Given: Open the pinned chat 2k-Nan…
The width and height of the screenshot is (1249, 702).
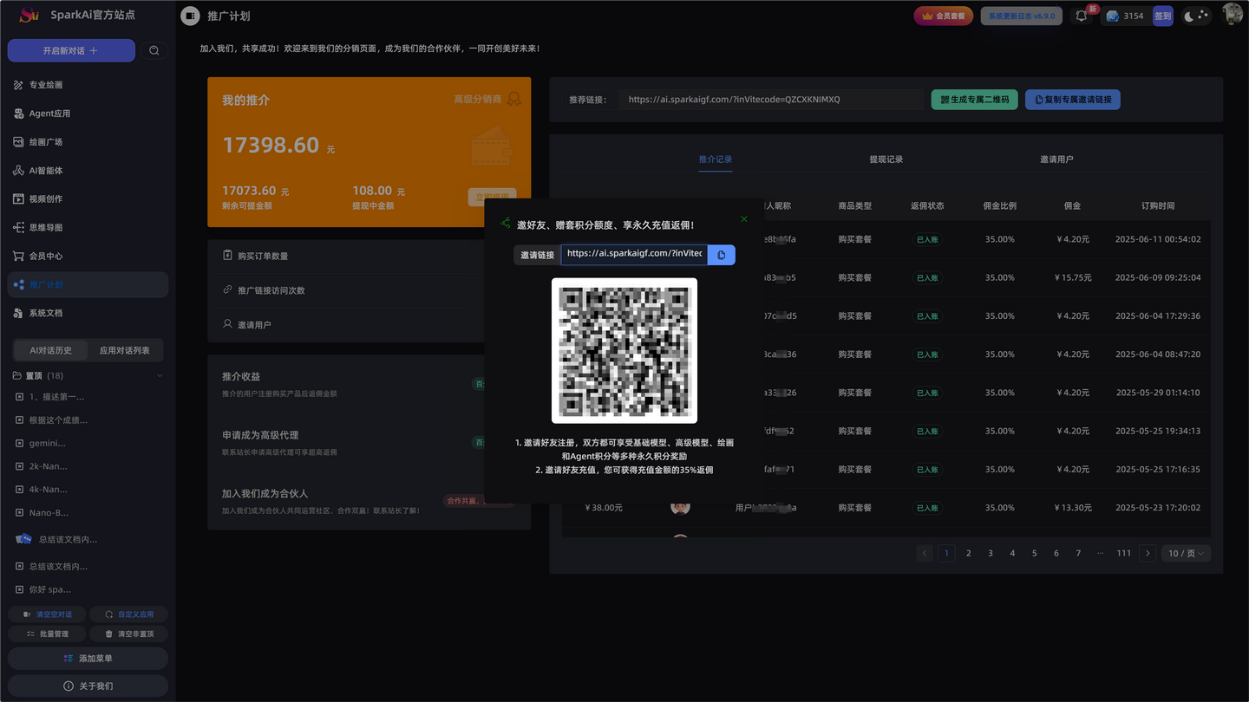Looking at the screenshot, I should [x=88, y=465].
